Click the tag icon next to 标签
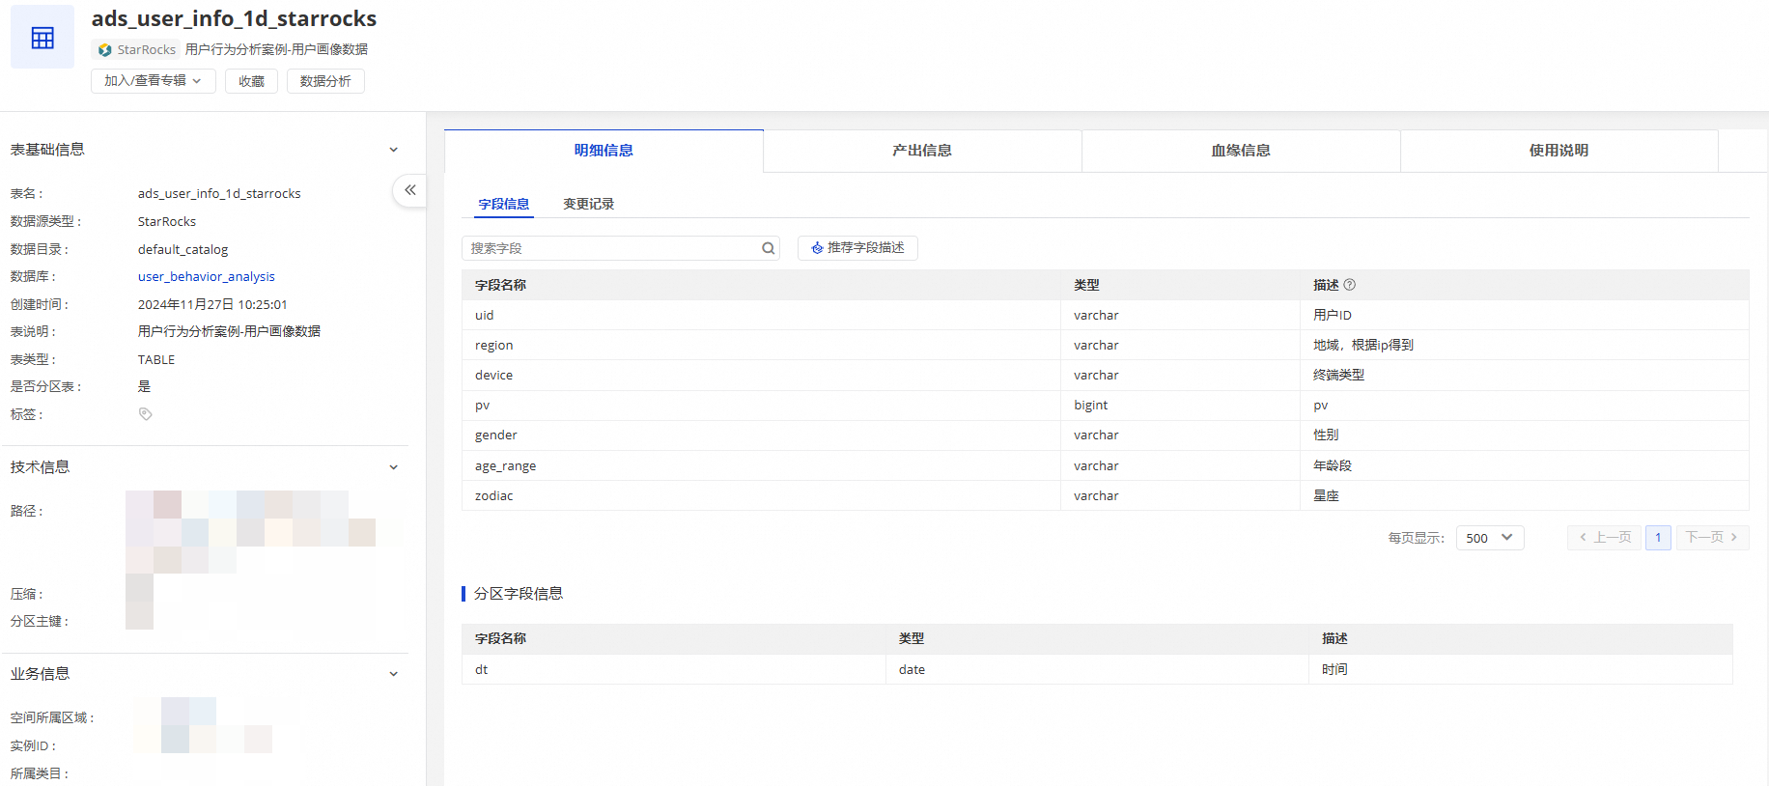 [x=146, y=414]
